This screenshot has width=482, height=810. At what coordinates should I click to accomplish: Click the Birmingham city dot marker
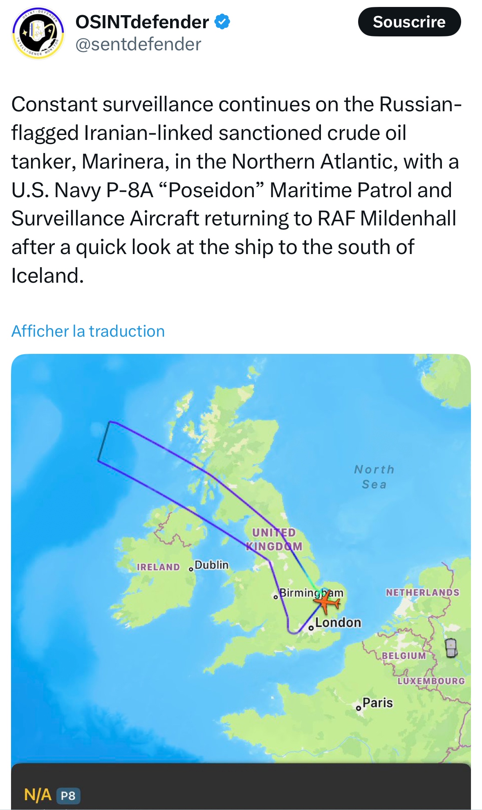click(x=276, y=597)
